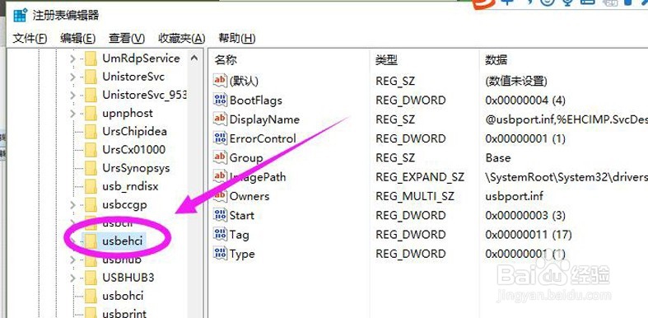Click the BootFlags DWORD value icon
The image size is (648, 318).
(220, 99)
